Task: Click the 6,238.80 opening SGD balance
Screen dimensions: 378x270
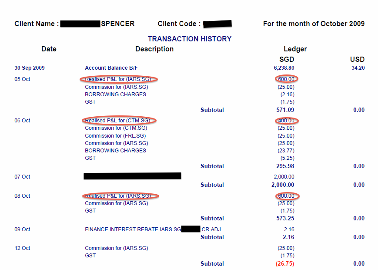Action: pyautogui.click(x=284, y=68)
